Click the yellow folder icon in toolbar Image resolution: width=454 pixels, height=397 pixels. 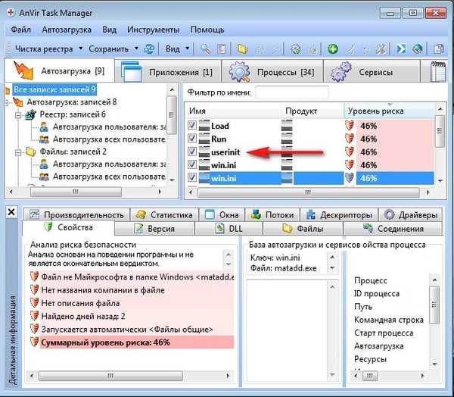[243, 48]
